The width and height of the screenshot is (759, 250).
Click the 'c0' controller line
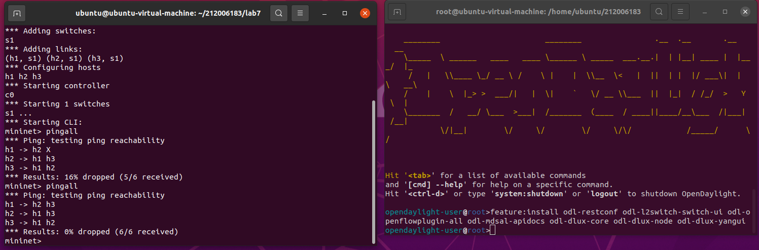pyautogui.click(x=10, y=95)
